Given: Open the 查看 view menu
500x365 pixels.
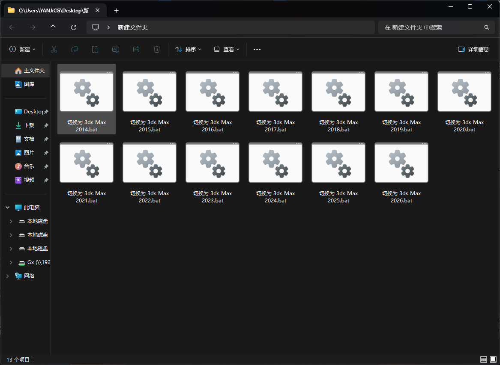Looking at the screenshot, I should pyautogui.click(x=227, y=50).
